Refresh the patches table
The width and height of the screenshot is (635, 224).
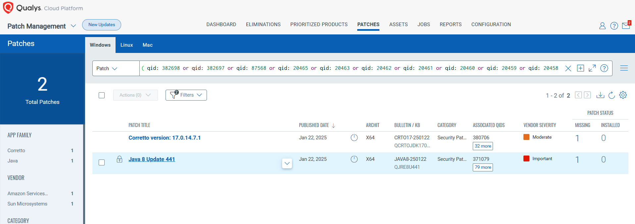[x=612, y=95]
